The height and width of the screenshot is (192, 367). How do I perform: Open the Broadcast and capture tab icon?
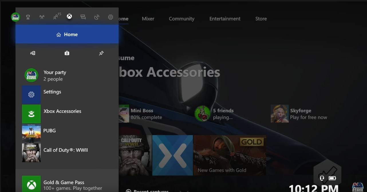click(97, 17)
